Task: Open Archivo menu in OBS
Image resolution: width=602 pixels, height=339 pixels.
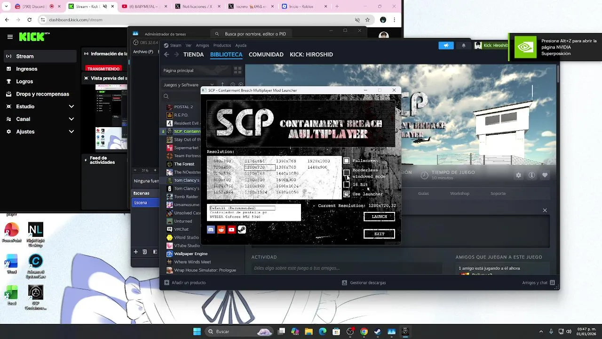Action: (143, 52)
